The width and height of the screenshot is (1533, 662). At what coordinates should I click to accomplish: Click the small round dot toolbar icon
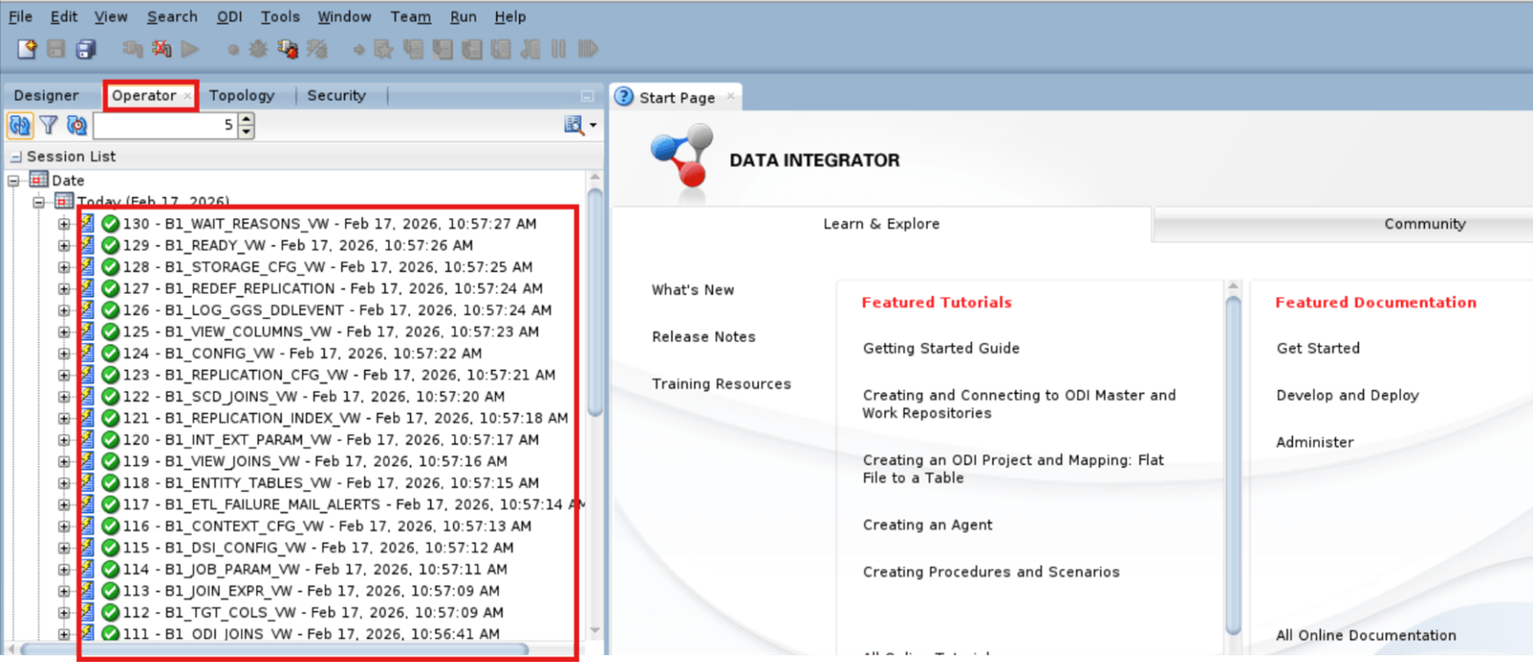233,50
